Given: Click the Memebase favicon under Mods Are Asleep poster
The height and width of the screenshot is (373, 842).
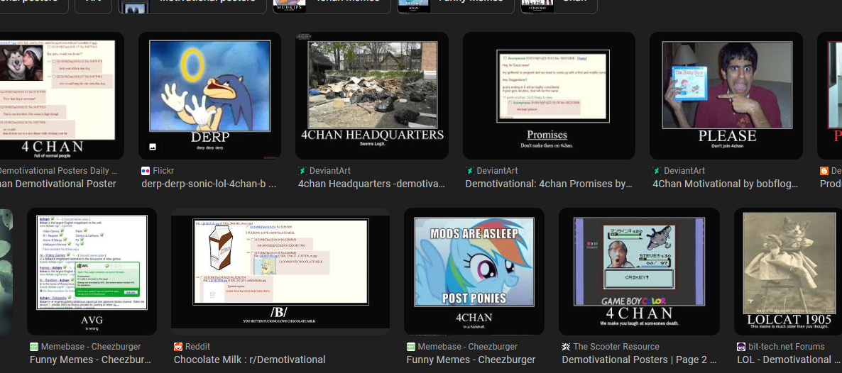Looking at the screenshot, I should (411, 347).
